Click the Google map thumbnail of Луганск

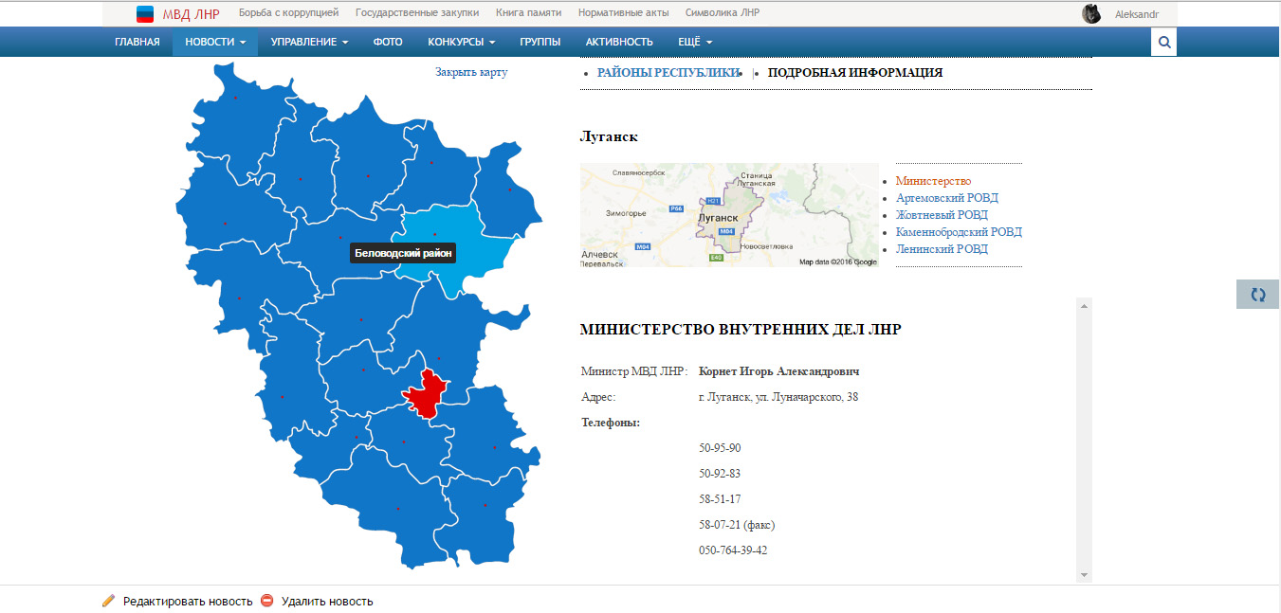click(x=729, y=215)
